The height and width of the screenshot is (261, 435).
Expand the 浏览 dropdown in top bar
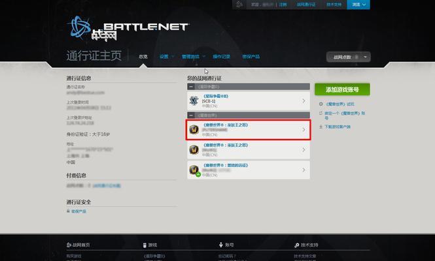358,5
